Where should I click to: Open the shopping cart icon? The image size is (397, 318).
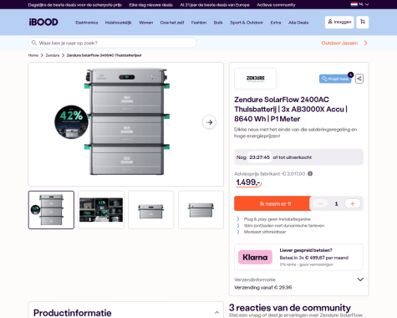point(363,22)
